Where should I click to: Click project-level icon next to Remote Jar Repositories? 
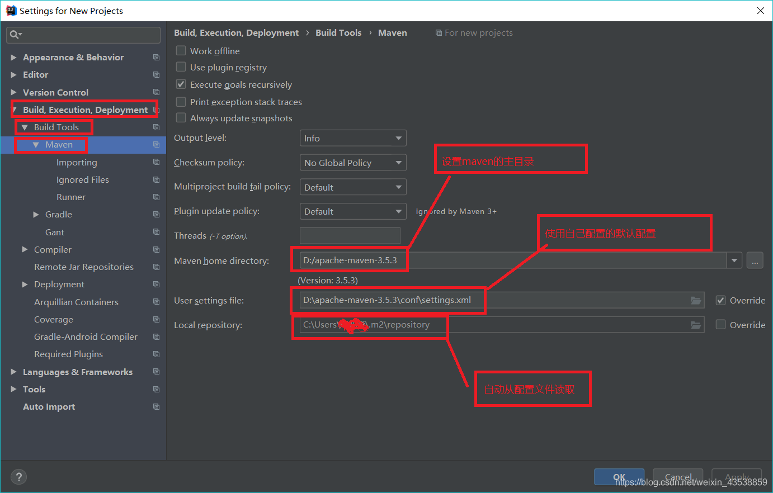(156, 267)
